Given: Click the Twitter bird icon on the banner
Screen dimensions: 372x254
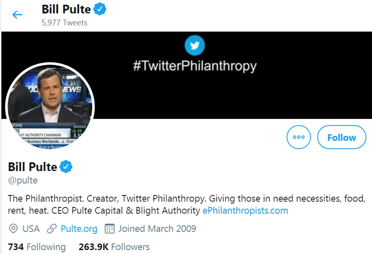Looking at the screenshot, I should point(195,45).
